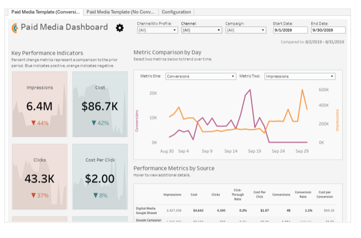Click the Impressions column header
Viewport: 361px width, 238px height.
click(172, 195)
